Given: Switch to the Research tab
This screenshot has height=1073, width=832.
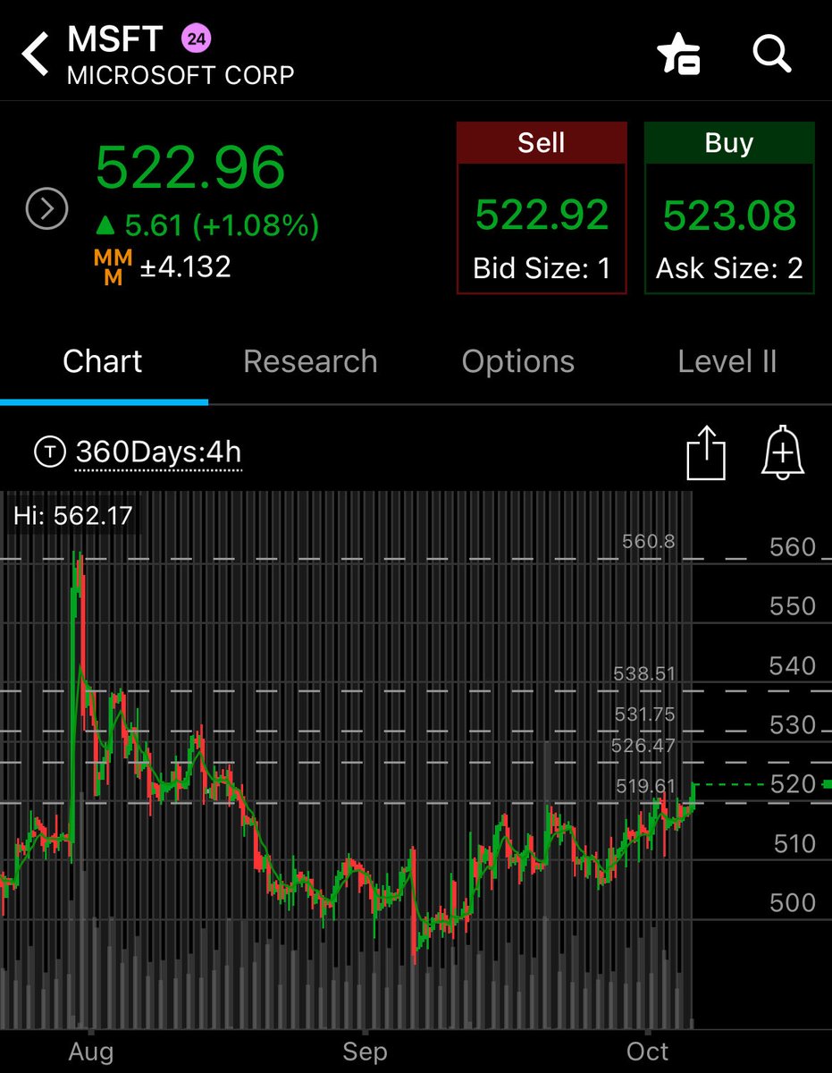Looking at the screenshot, I should pos(310,361).
